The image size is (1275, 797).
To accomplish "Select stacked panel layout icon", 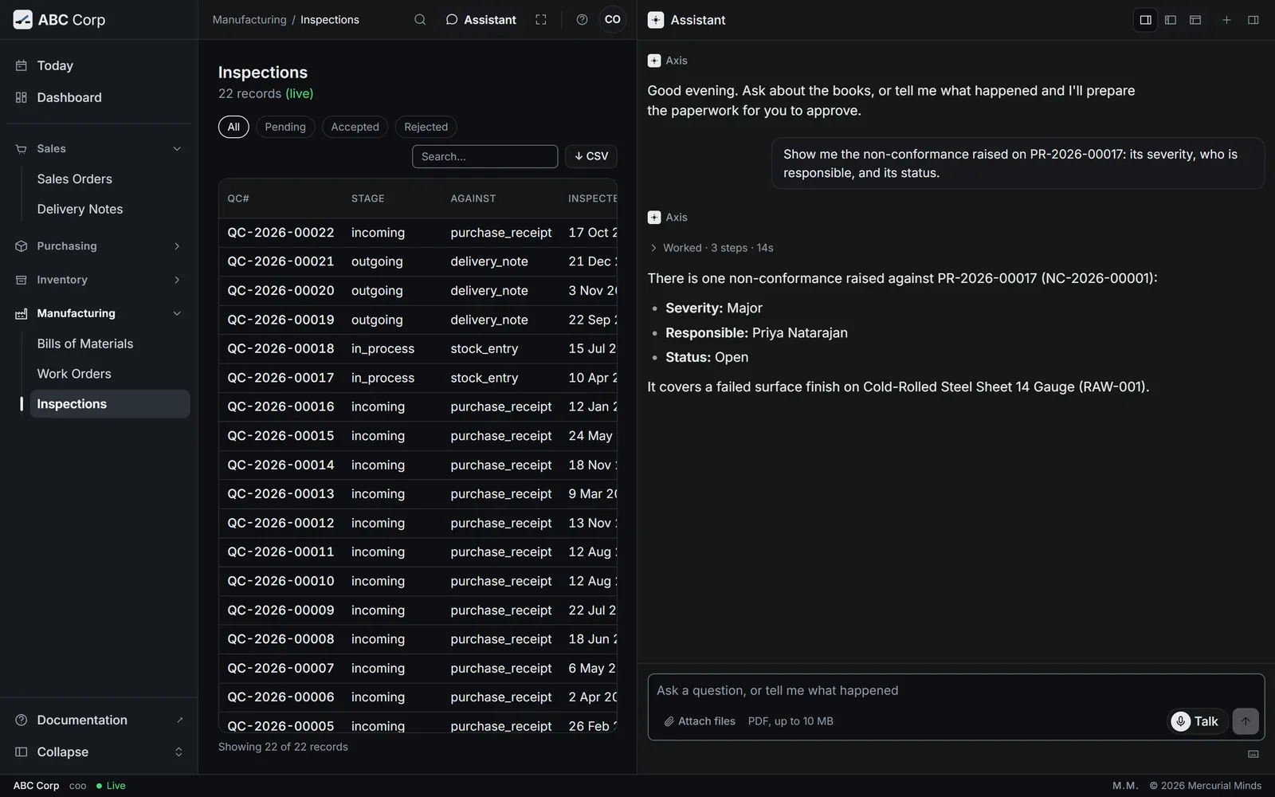I will [1195, 20].
